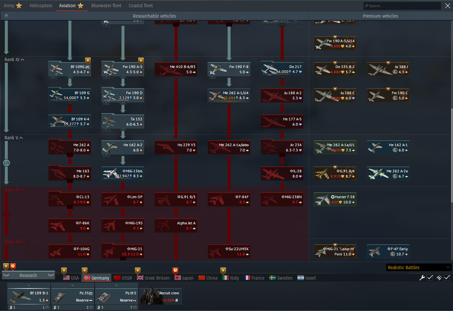453x311 pixels.
Task: Select the Fw 190 F-8 vehicle card
Action: point(229,69)
